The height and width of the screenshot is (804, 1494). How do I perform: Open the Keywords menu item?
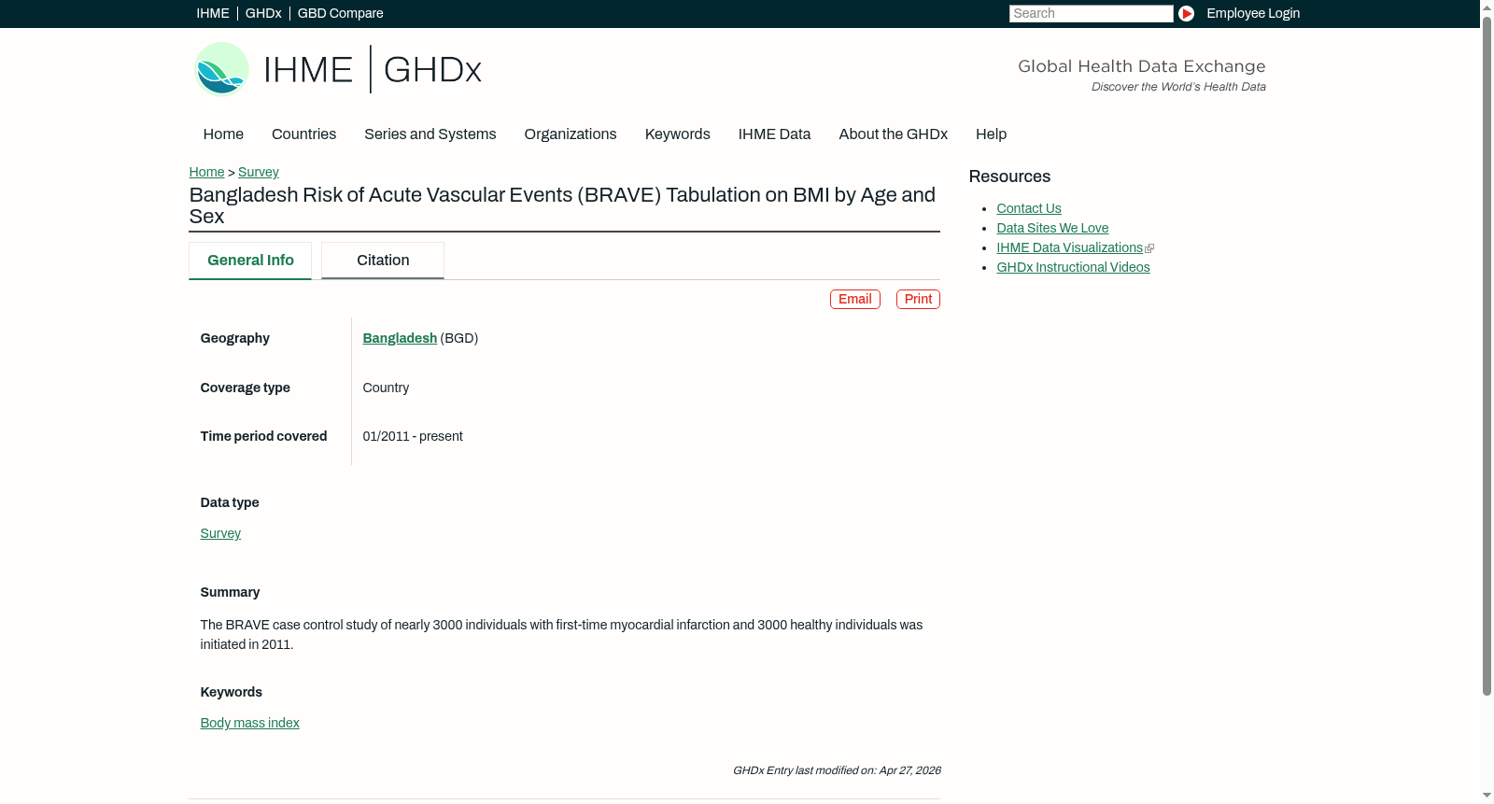(x=677, y=134)
